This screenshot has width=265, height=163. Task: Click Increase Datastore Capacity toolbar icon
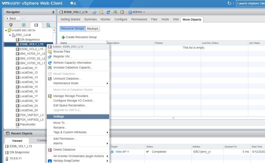115,12
